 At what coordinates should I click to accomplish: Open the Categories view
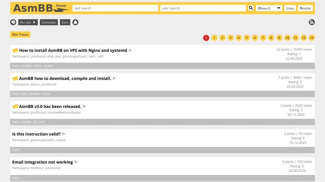(x=49, y=22)
